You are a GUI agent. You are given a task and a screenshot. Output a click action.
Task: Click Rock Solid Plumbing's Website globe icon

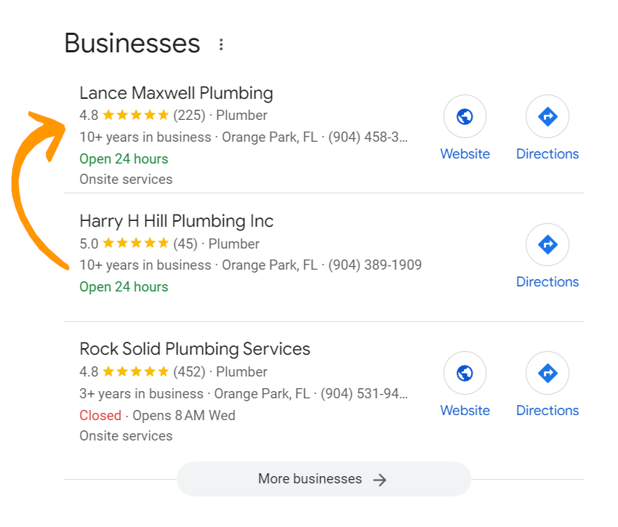(x=465, y=373)
